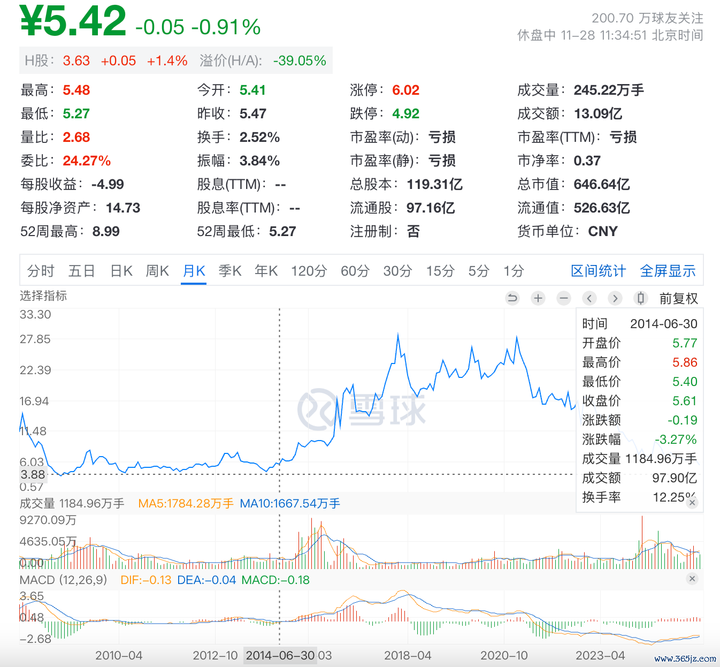Zoom in the chart with plus icon

click(x=538, y=298)
